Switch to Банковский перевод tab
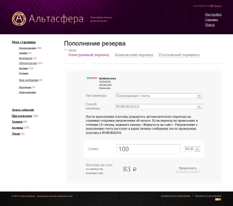The image size is (233, 206). pyautogui.click(x=134, y=55)
